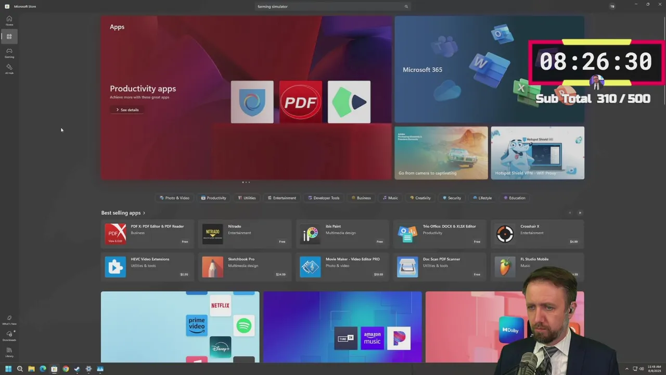Launch Google Chrome from taskbar
This screenshot has height=375, width=666.
[x=66, y=369]
